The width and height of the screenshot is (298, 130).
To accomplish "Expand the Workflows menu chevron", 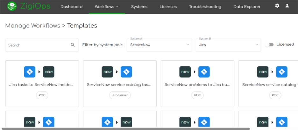I will (117, 6).
